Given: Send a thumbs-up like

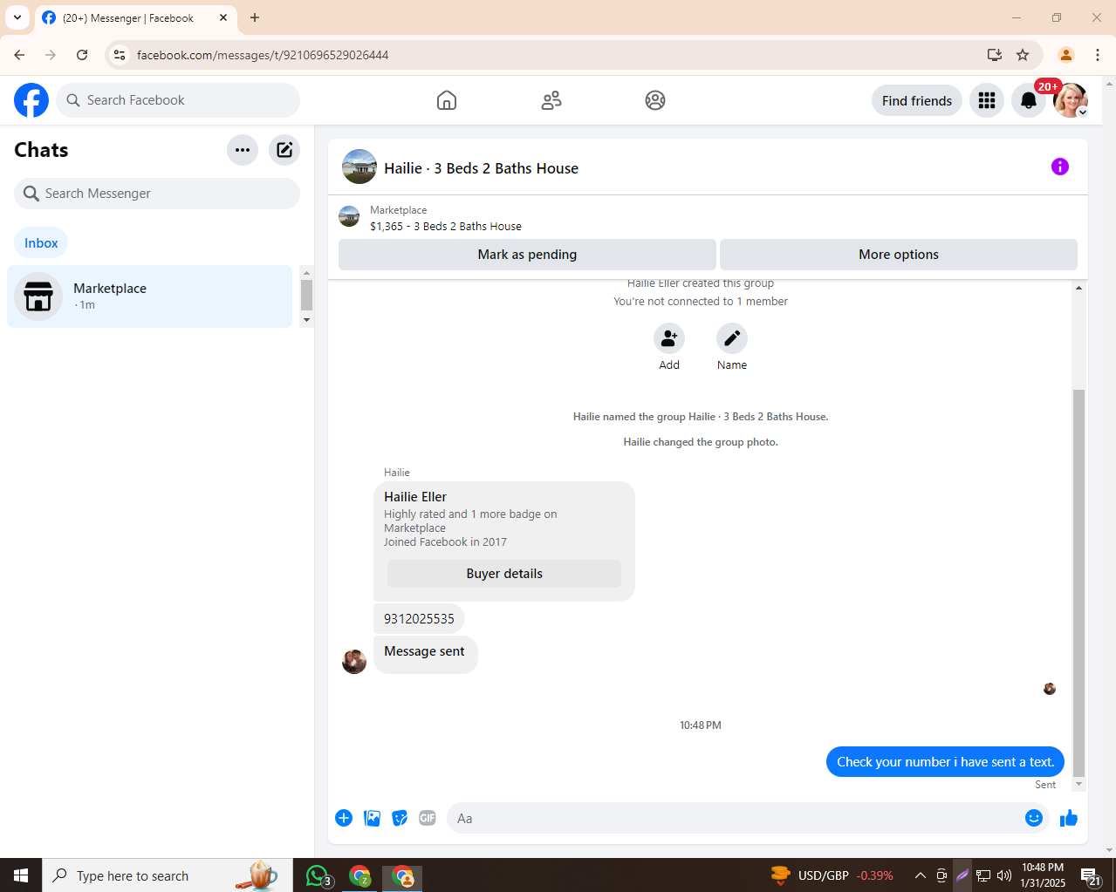Looking at the screenshot, I should click(1069, 818).
